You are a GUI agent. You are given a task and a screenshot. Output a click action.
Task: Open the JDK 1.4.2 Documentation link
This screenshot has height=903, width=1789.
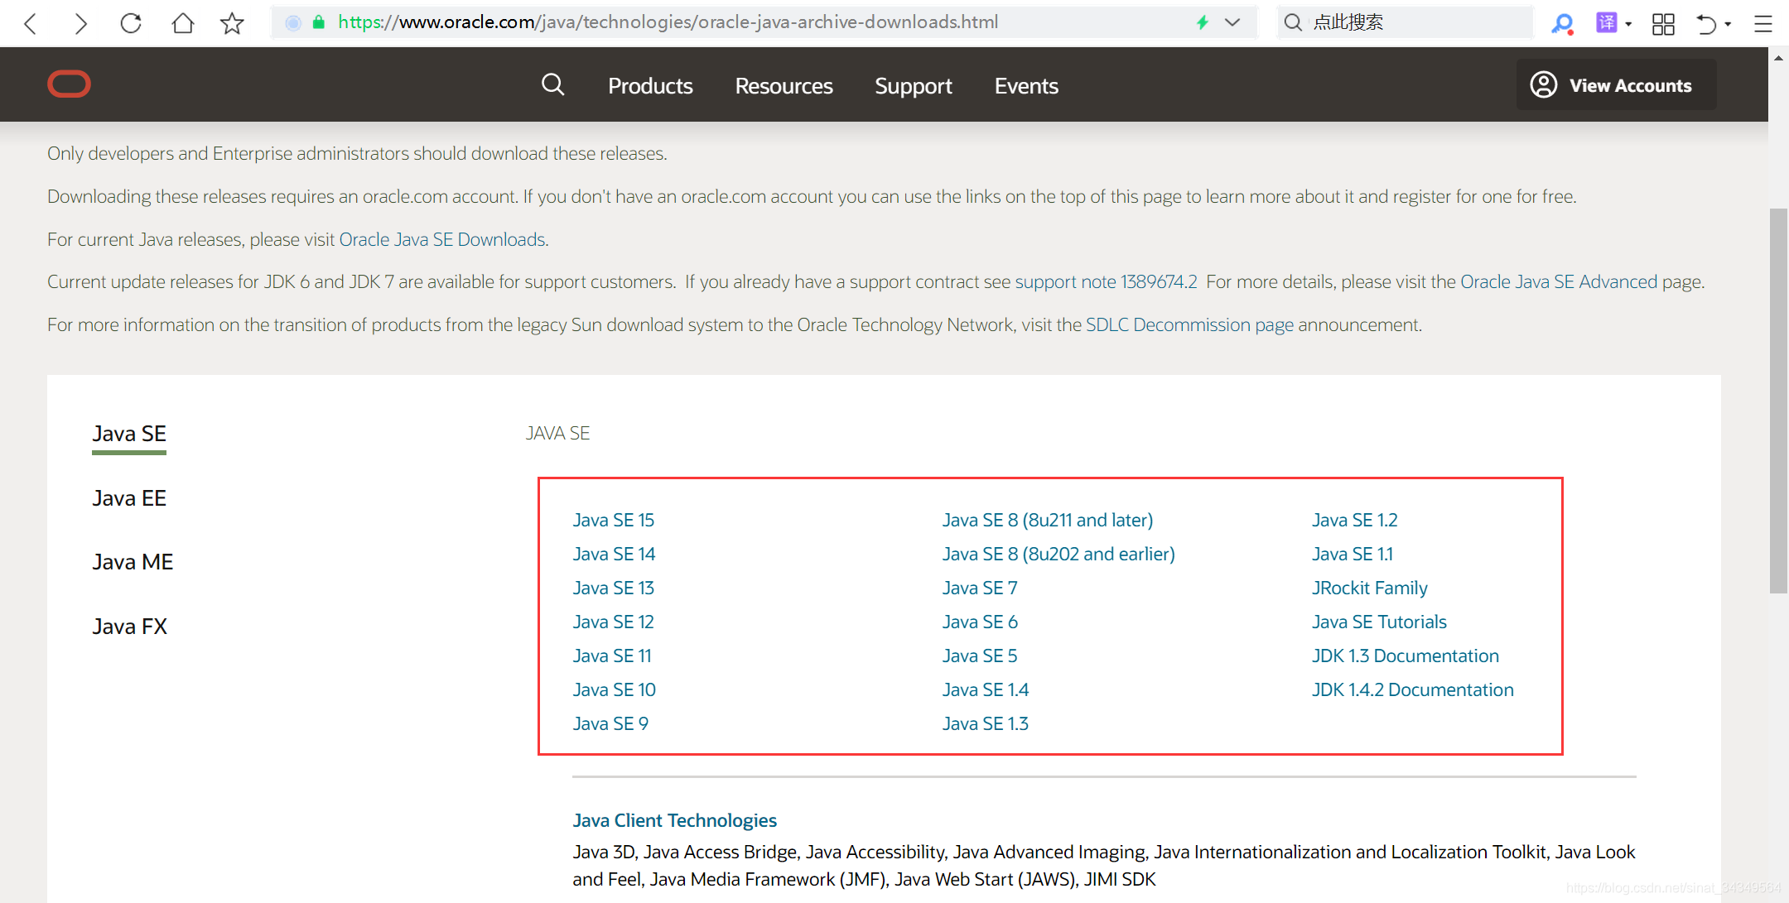1413,689
